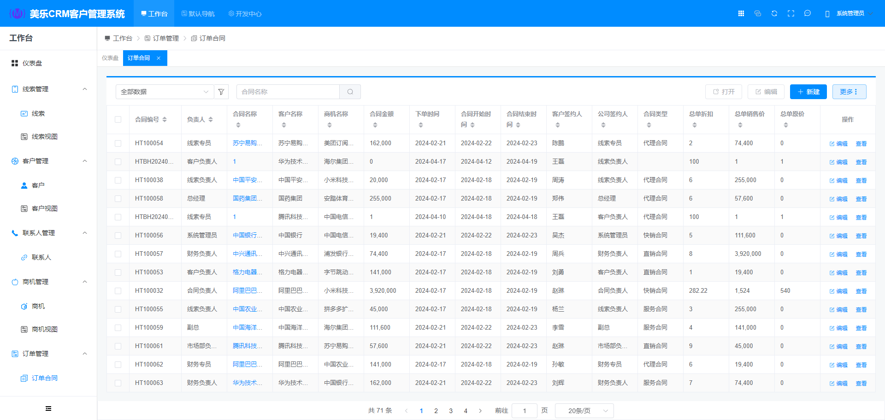
Task: Close the 订单合同 tab
Action: 159,58
